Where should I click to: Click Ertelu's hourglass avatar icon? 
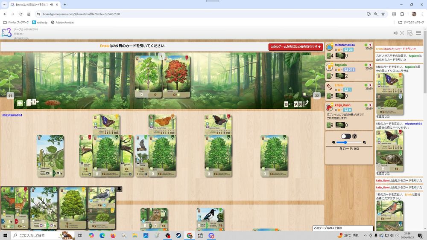(329, 87)
